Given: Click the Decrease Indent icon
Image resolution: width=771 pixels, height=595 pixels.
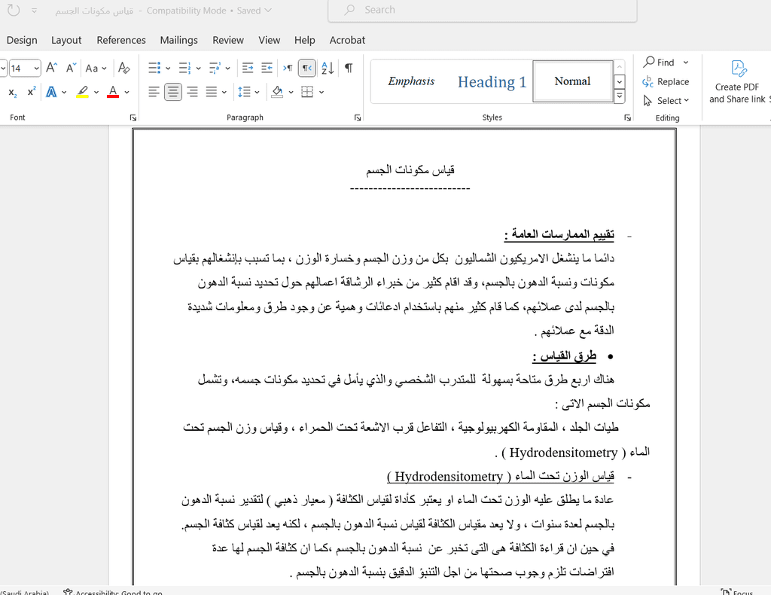Looking at the screenshot, I should pyautogui.click(x=248, y=68).
